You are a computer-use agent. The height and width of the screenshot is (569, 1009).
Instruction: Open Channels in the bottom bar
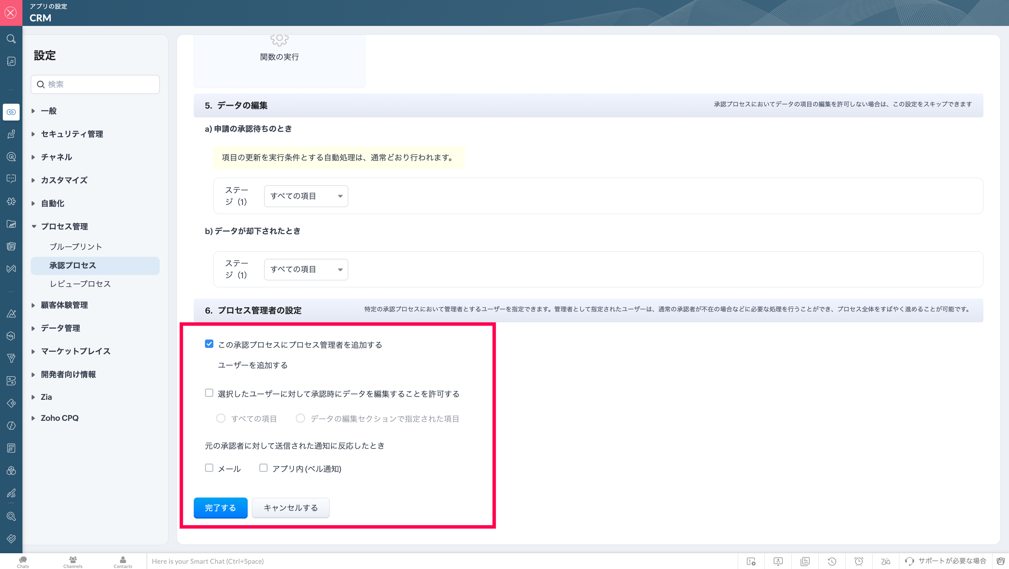[73, 562]
